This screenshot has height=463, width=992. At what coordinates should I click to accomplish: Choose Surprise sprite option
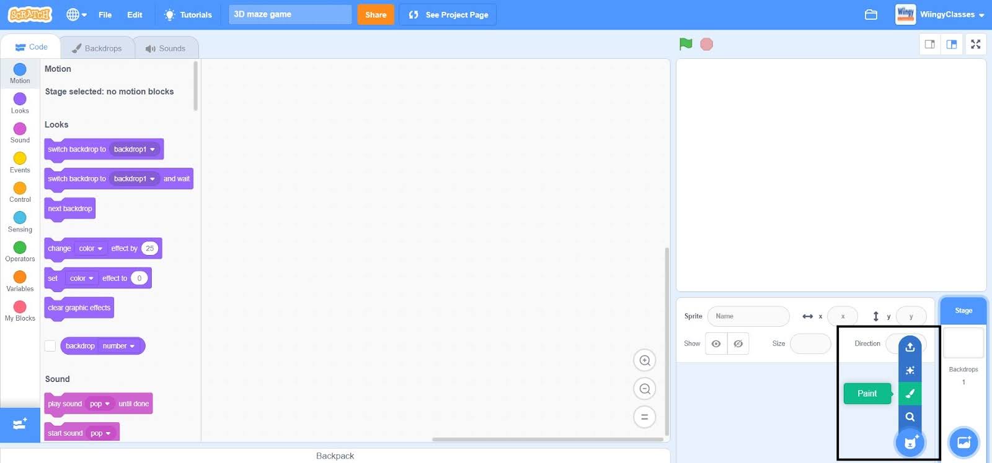coord(910,370)
